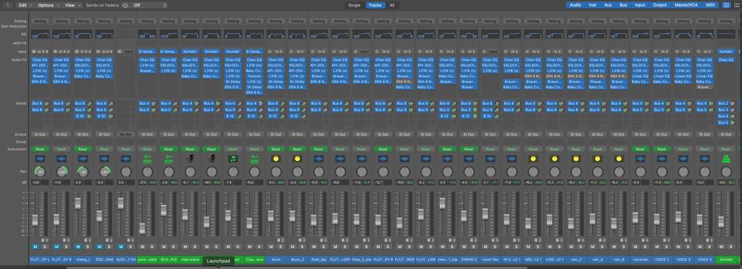
Task: Open keyboard icon of juice sample channel
Action: click(x=147, y=159)
